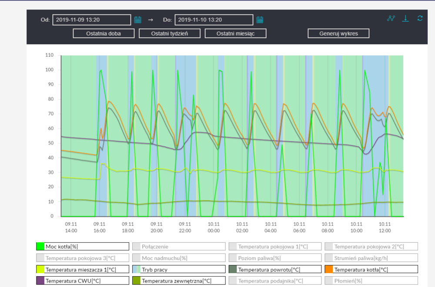
Task: Click the yellow 'Temperatura mieszacza 1' color swatch
Action: click(40, 269)
